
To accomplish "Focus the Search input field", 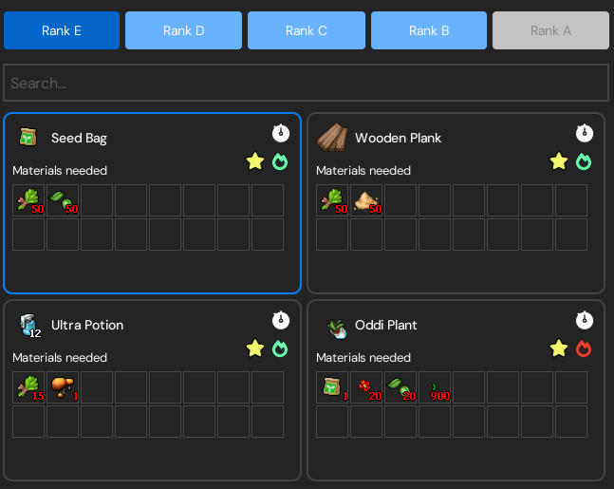I will coord(306,83).
